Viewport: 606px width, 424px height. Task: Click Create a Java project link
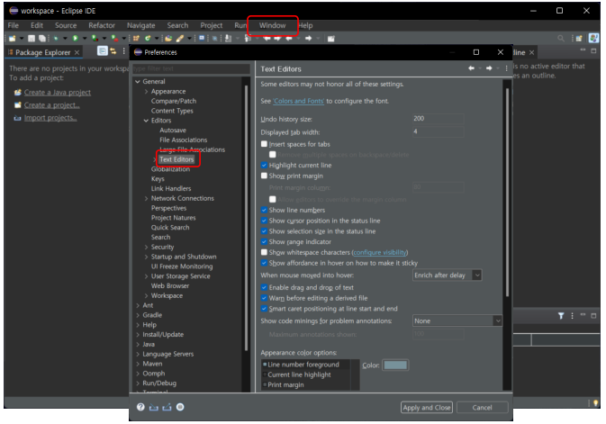(58, 93)
